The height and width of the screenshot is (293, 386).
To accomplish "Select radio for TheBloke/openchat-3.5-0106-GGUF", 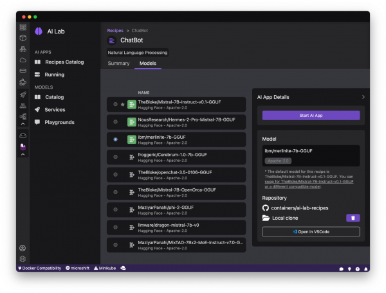I will [x=115, y=175].
